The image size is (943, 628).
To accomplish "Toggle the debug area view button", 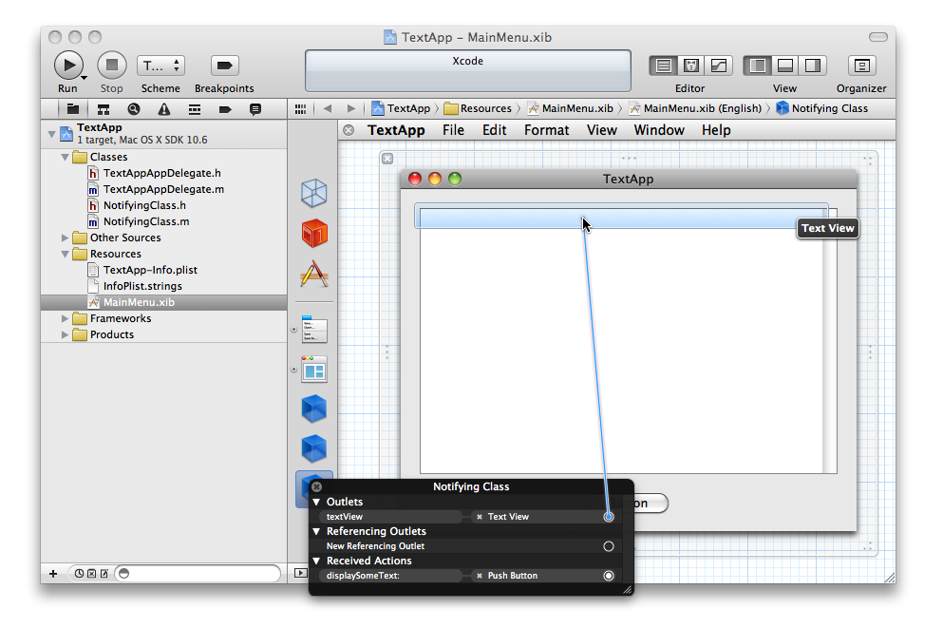I will pos(784,66).
